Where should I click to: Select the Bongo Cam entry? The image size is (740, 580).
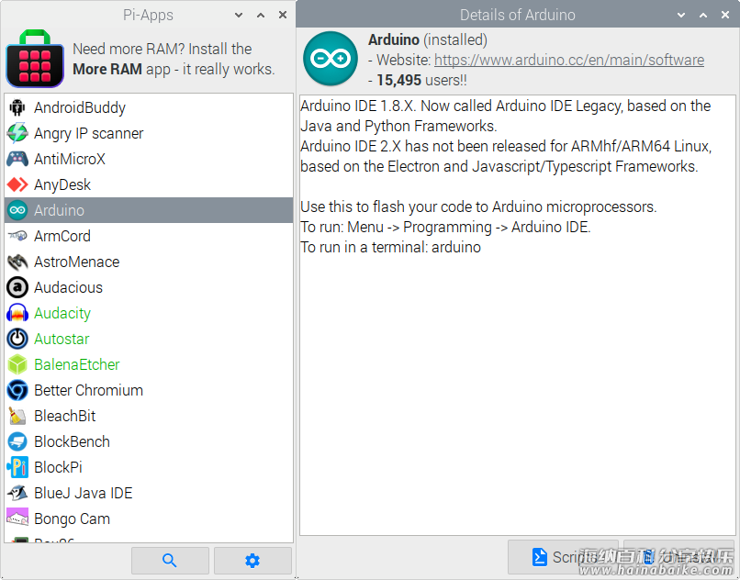[149, 519]
